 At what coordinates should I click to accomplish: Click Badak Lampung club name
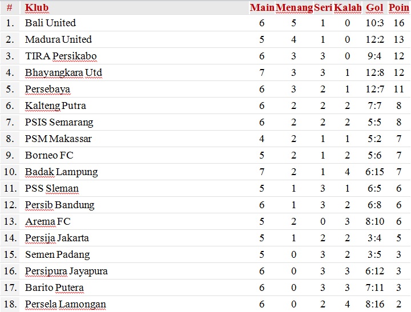click(61, 172)
